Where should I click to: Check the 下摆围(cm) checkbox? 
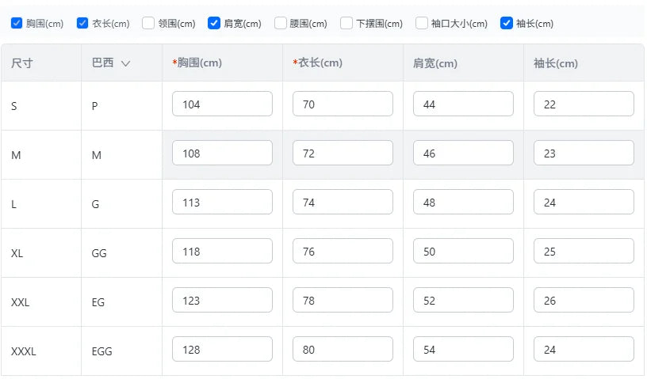click(346, 24)
